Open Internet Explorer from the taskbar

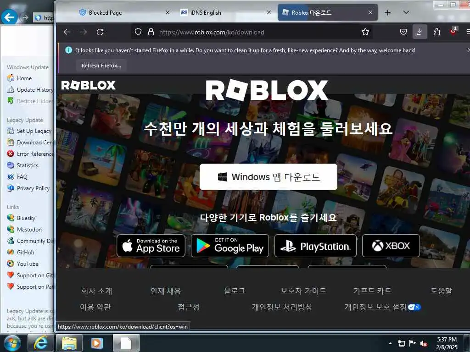point(40,343)
